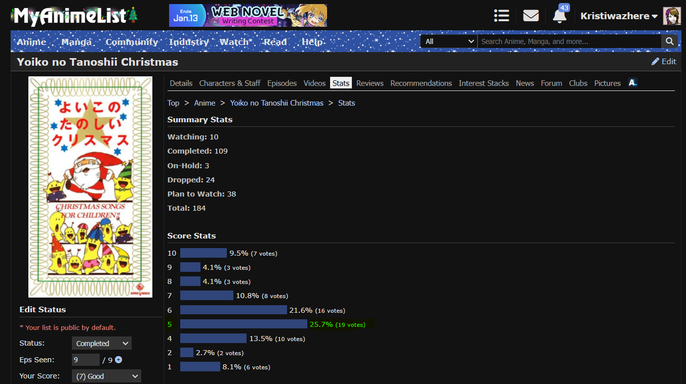Open the anime list menu icon
Screen dimensions: 686x384
(502, 16)
